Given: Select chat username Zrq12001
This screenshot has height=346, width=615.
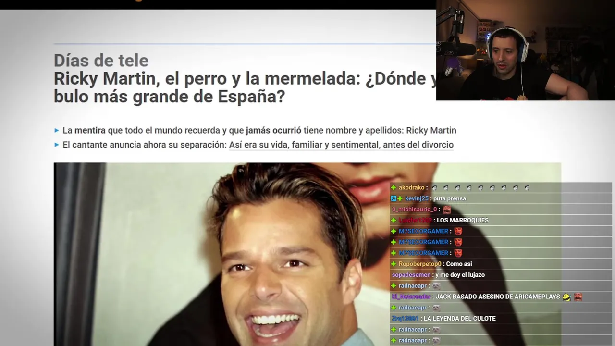Looking at the screenshot, I should [x=405, y=319].
